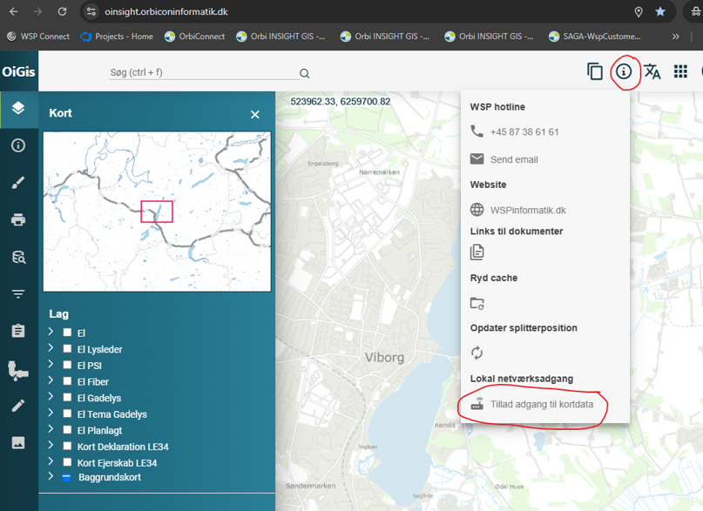Click the OiGis logo
The height and width of the screenshot is (511, 703).
click(19, 71)
